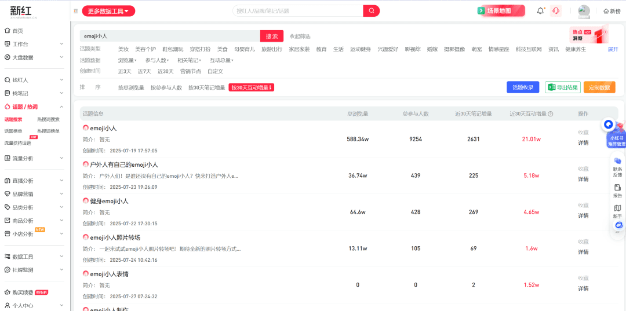Open 联系反馈 on the right panel
Viewport: 626px width, 311px height.
pos(618,167)
